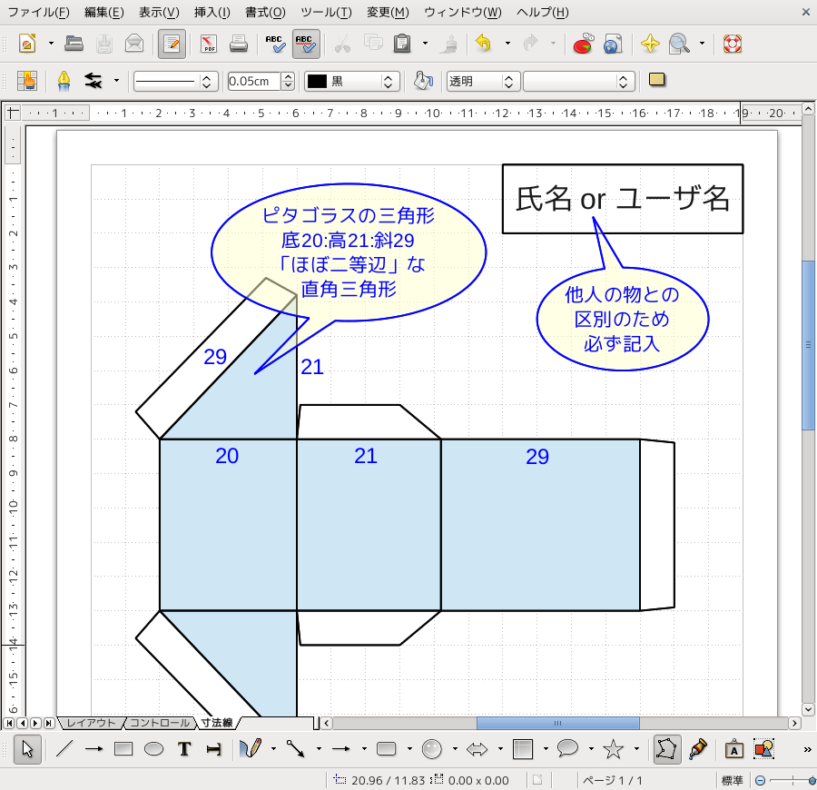
Task: Select the Ellipse drawing tool
Action: tap(154, 749)
